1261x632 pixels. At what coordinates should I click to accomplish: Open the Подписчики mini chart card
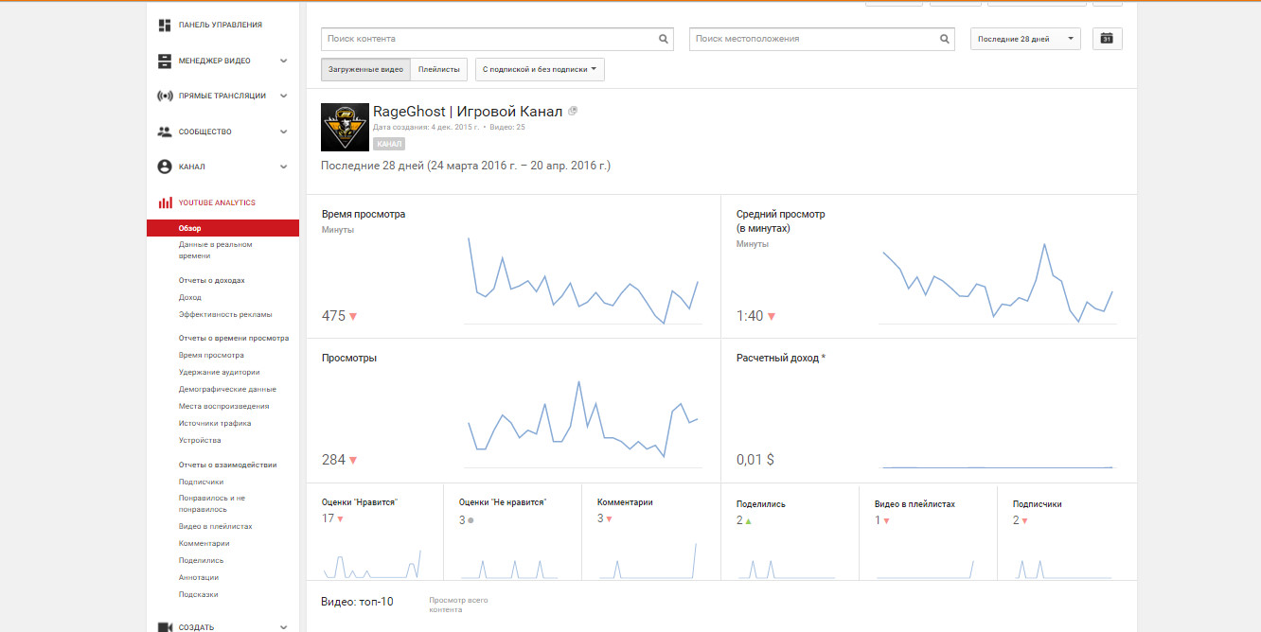[x=1067, y=532]
